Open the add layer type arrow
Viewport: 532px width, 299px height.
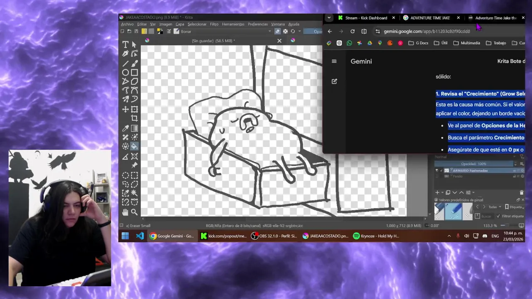click(x=442, y=192)
